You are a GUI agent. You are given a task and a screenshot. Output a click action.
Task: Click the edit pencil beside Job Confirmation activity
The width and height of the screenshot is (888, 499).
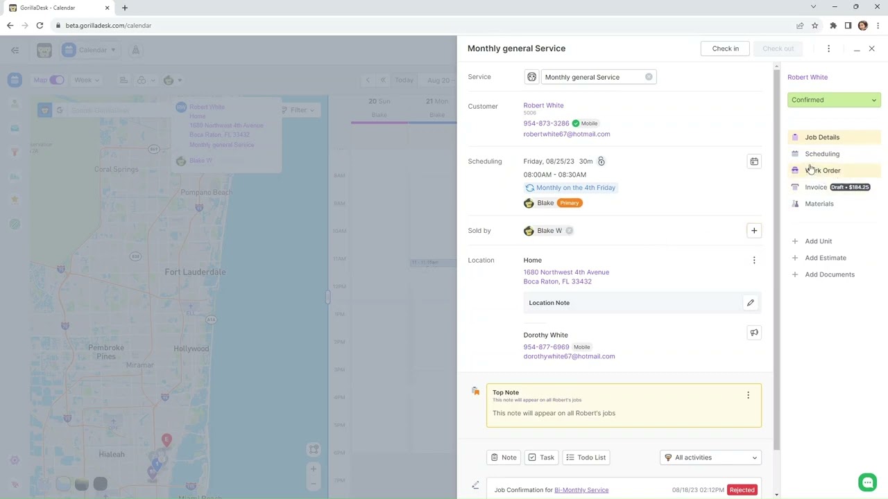[475, 485]
